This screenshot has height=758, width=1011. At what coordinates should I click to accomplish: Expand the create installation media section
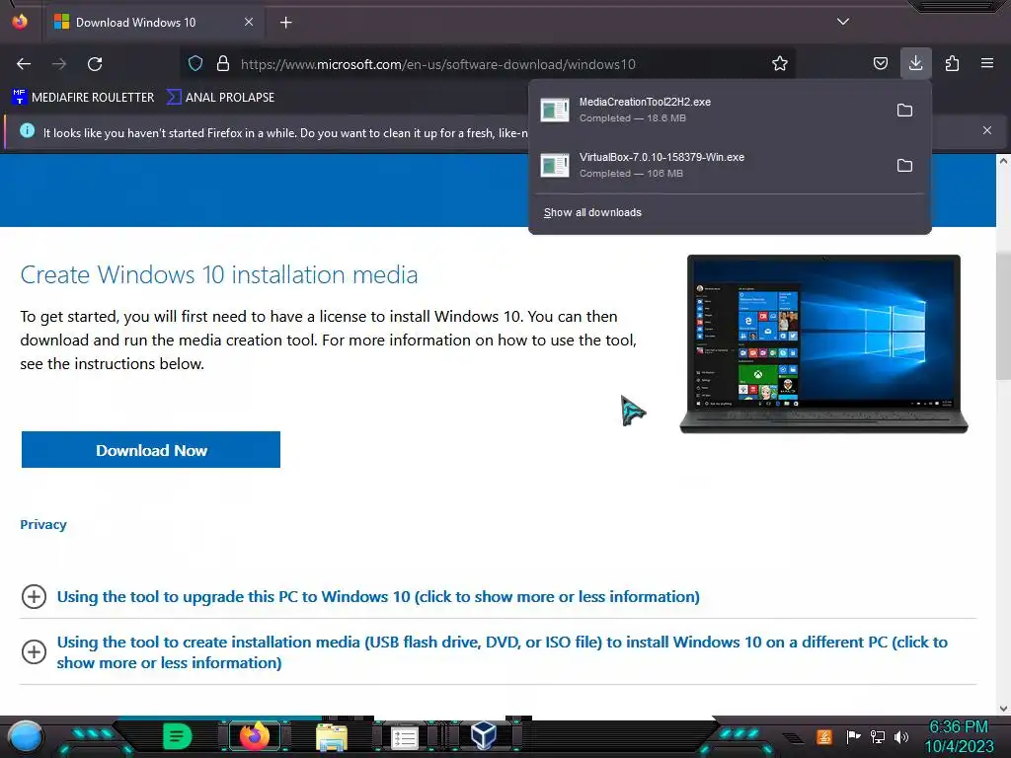(34, 652)
